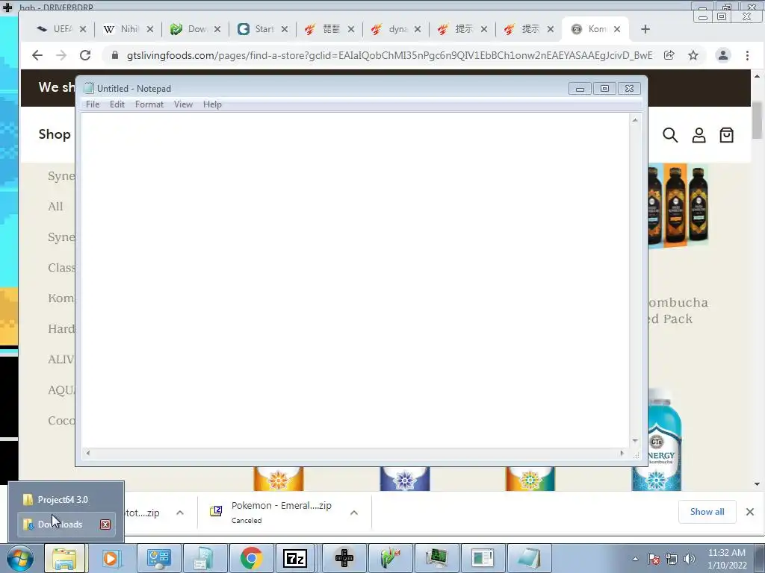The image size is (765, 573).
Task: Open the taskbar clock and date
Action: (727, 559)
